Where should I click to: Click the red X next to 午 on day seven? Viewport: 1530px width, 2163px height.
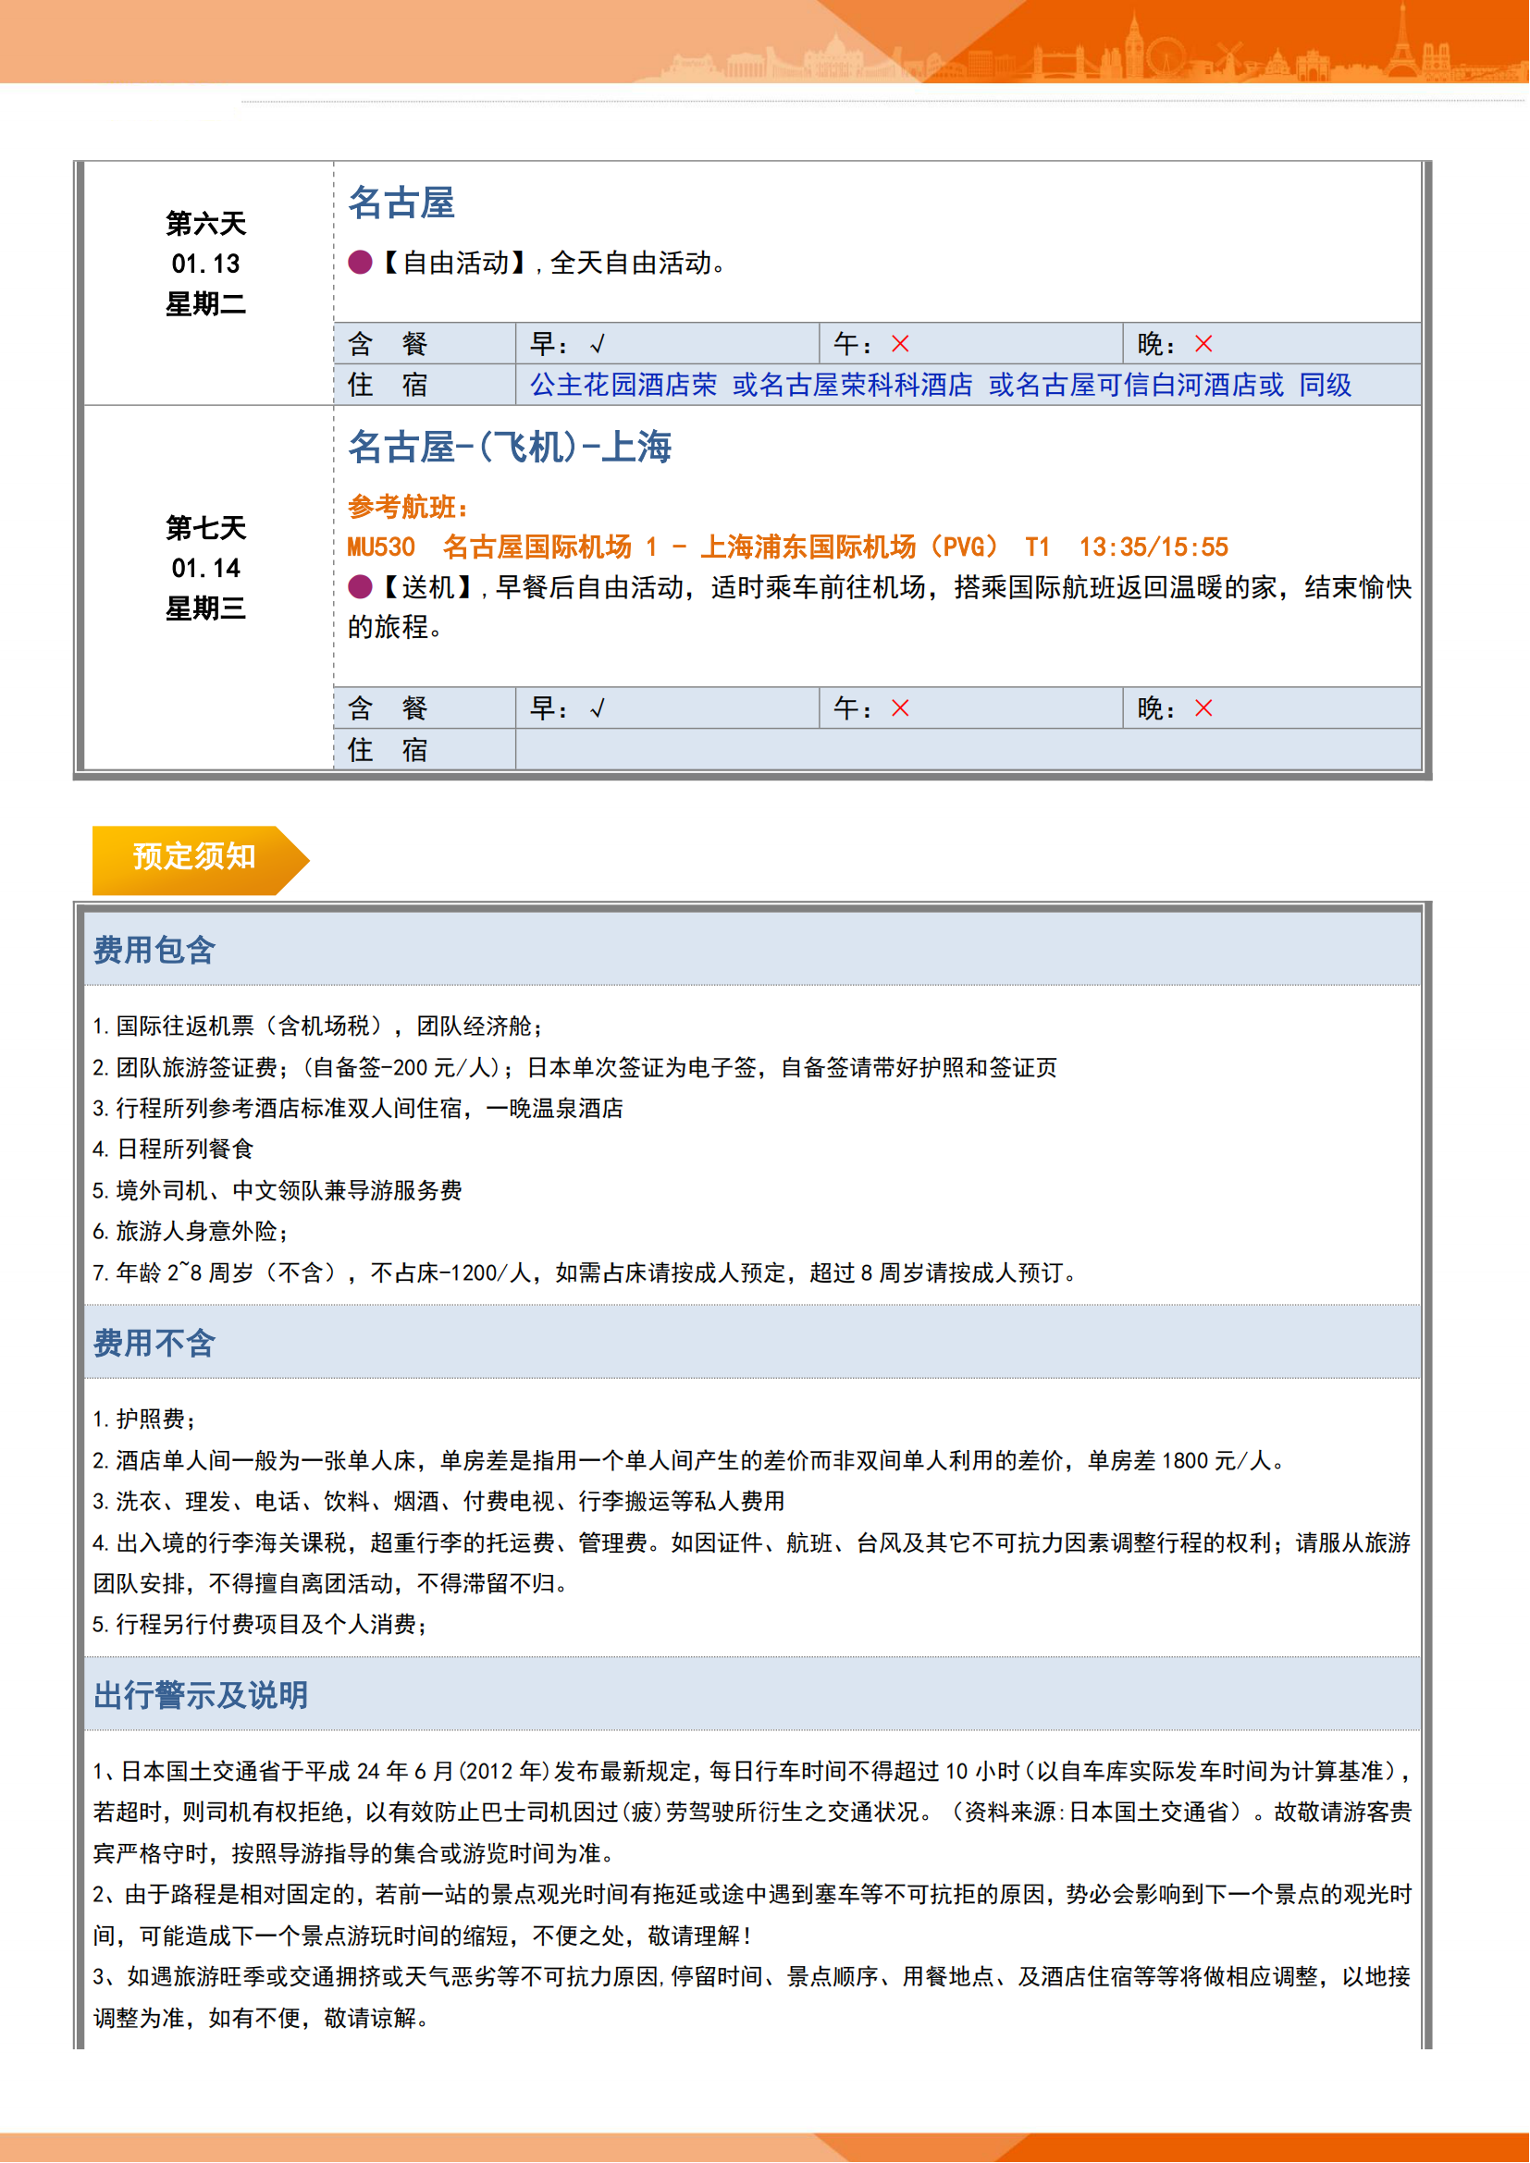(x=901, y=708)
